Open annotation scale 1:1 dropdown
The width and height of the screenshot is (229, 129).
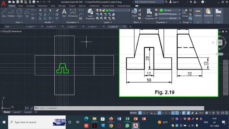(x=201, y=113)
